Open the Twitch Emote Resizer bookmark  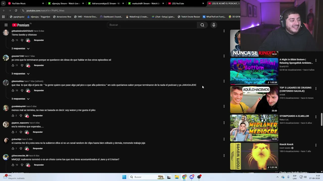coord(189,17)
